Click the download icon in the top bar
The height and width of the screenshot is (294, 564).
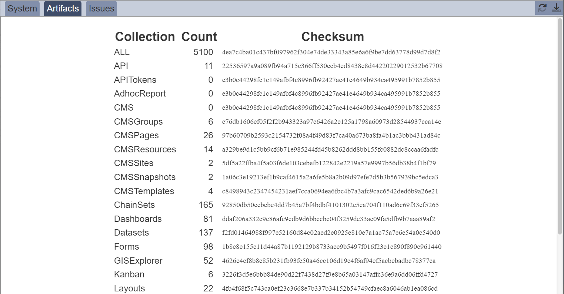[556, 8]
